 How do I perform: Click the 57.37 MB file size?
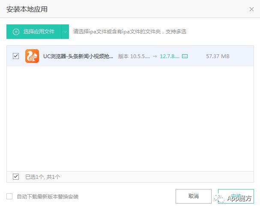tap(218, 56)
